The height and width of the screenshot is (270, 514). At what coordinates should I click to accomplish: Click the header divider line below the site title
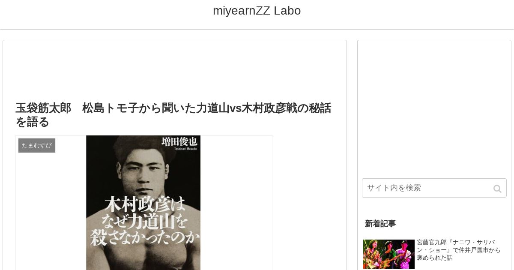257,29
